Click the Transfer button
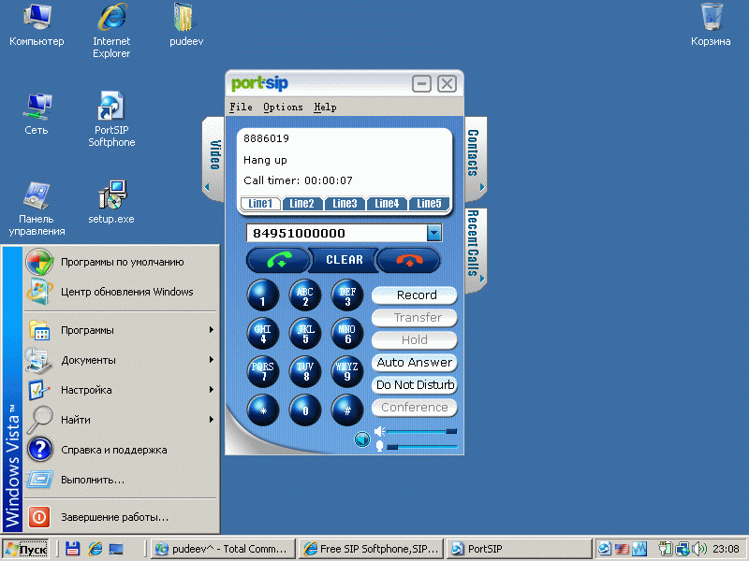Image resolution: width=749 pixels, height=561 pixels. (x=415, y=318)
